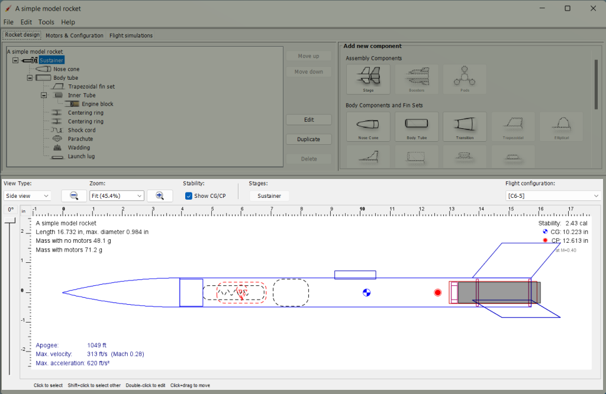This screenshot has height=394, width=606.
Task: Click the blue CG marker on the rocket
Action: tap(366, 292)
